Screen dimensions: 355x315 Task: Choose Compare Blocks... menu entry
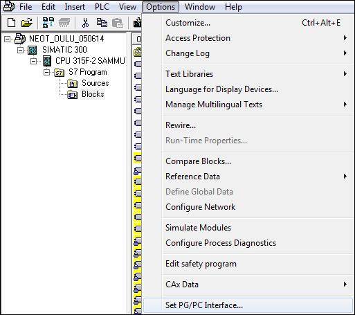tap(248, 161)
